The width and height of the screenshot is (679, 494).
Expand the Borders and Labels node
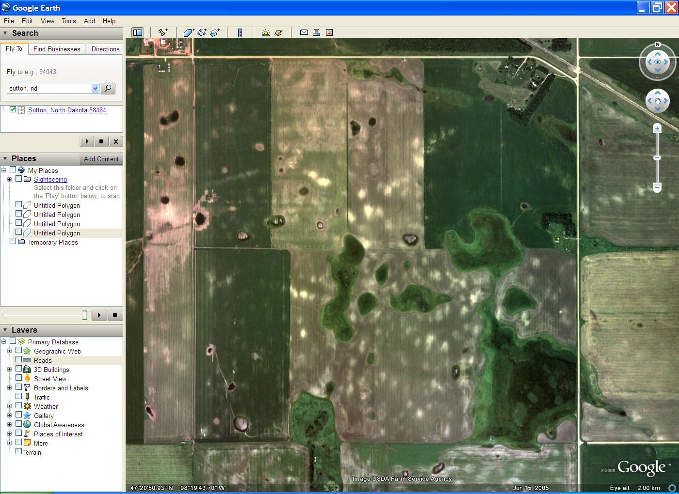(x=9, y=387)
